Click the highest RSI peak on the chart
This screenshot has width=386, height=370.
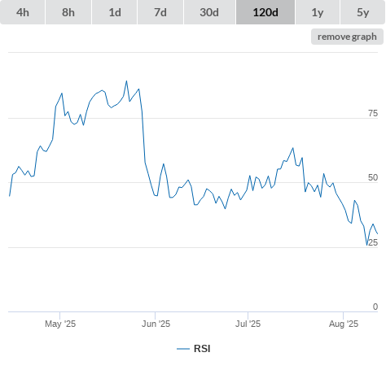coord(126,81)
